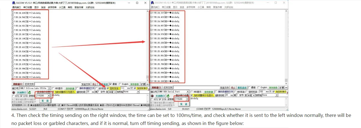
Task: Toggle RTS checkbox in right COM9 window
Action: click(x=152, y=99)
